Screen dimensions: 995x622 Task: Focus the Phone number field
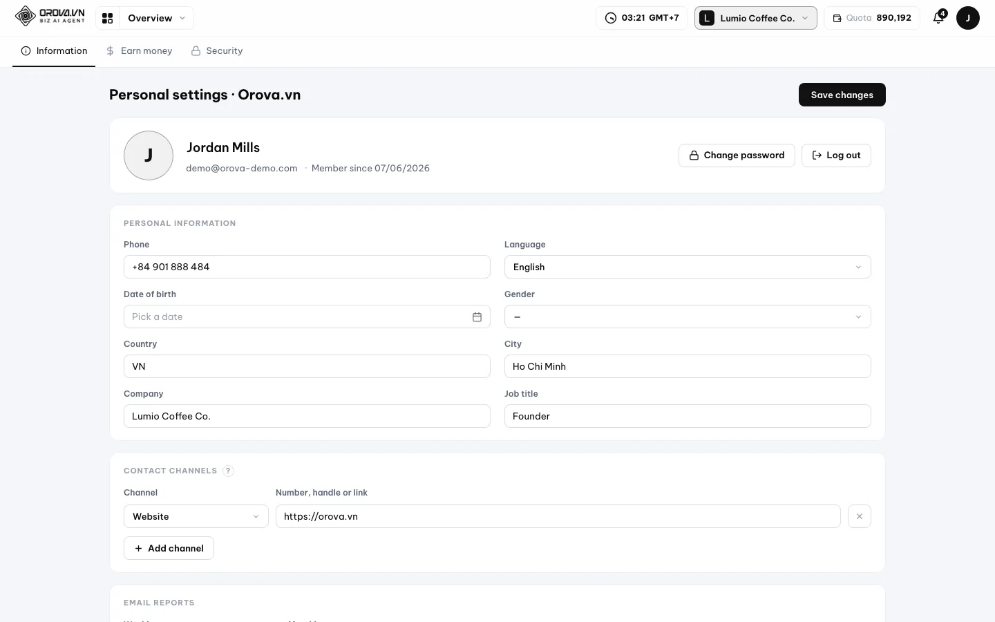(x=307, y=267)
